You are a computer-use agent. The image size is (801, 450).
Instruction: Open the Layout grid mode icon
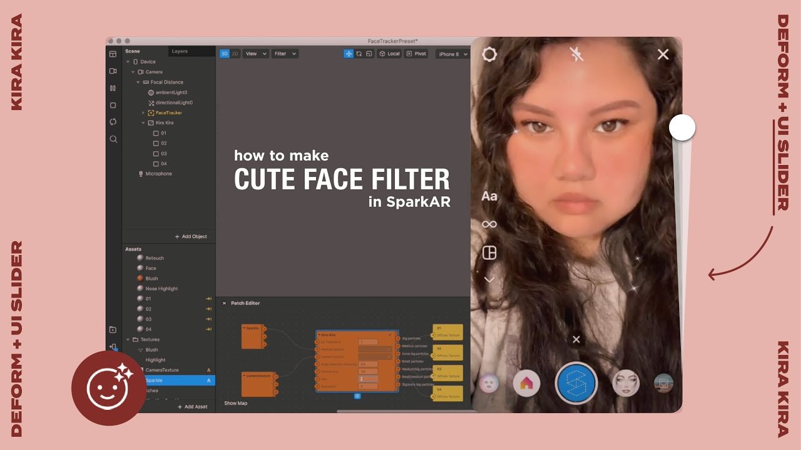[x=489, y=252]
